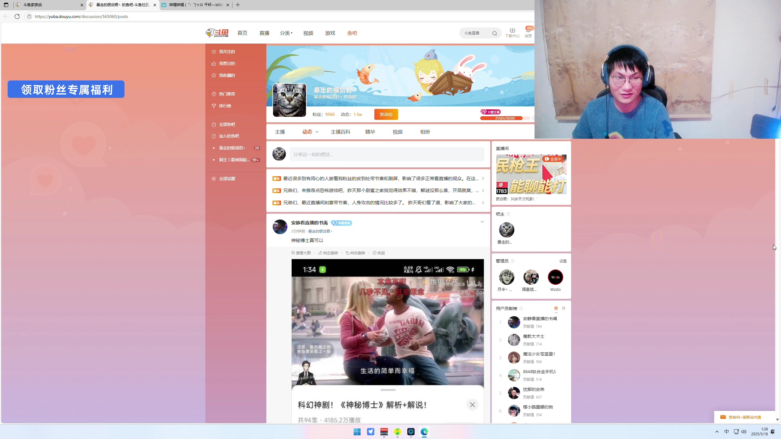Click 设置 in the 管理员 panel
Image resolution: width=781 pixels, height=439 pixels.
[563, 261]
